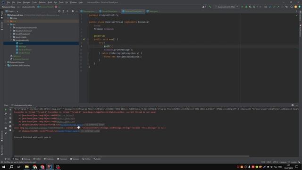The height and width of the screenshot is (170, 302).
Task: Switch to SenderThread.java editor tab
Action: tap(109, 11)
